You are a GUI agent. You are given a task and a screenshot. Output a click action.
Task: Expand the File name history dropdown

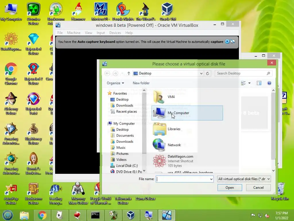pos(211,179)
